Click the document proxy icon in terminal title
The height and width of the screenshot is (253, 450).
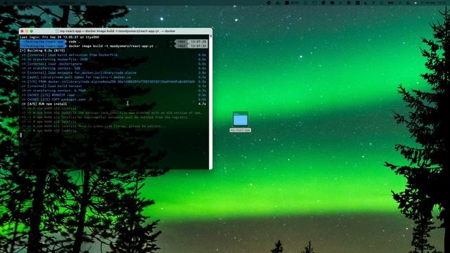(57, 31)
